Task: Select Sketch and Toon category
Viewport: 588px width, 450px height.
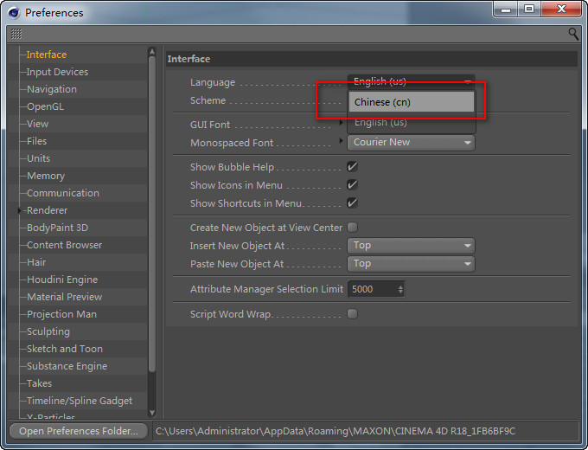Action: click(x=65, y=349)
